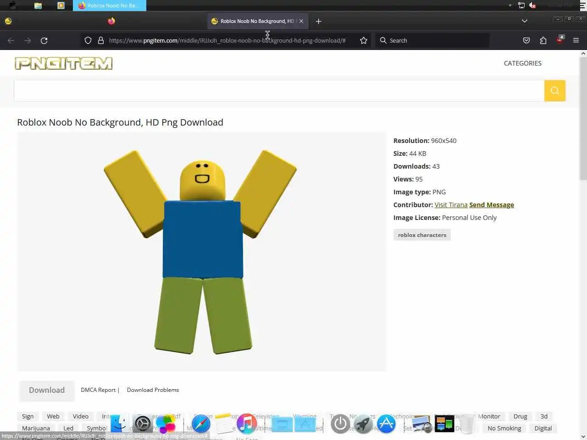Click the URL address bar
The height and width of the screenshot is (440, 587).
[227, 40]
